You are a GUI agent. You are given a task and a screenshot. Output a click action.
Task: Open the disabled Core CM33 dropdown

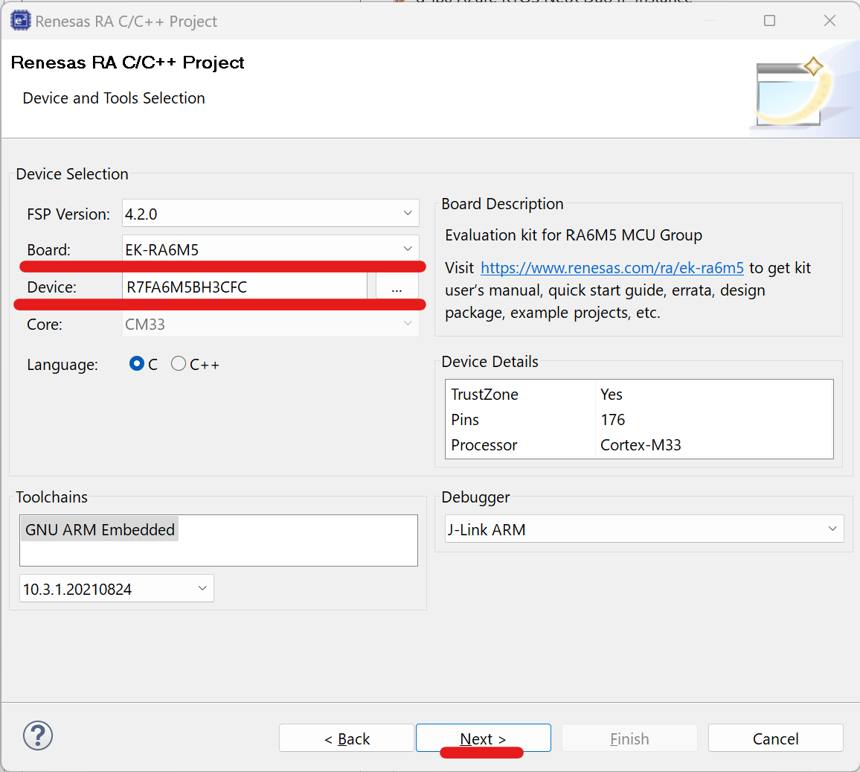pyautogui.click(x=270, y=325)
